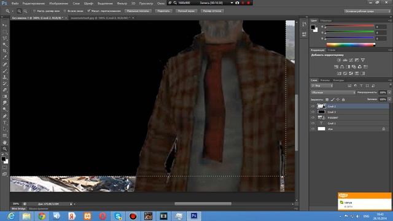Select the Healing Brush tool

[5, 64]
